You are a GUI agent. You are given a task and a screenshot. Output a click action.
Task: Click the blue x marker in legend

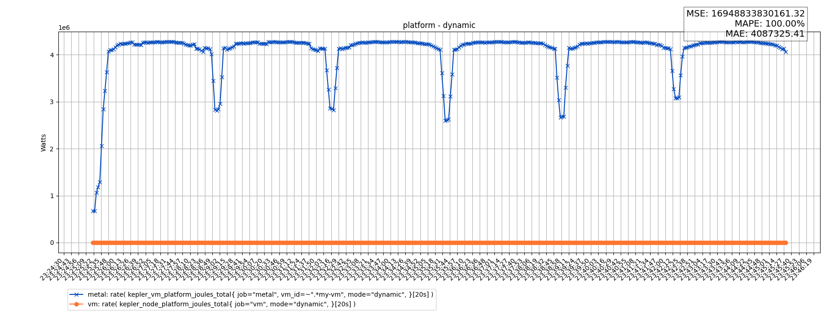tap(77, 295)
